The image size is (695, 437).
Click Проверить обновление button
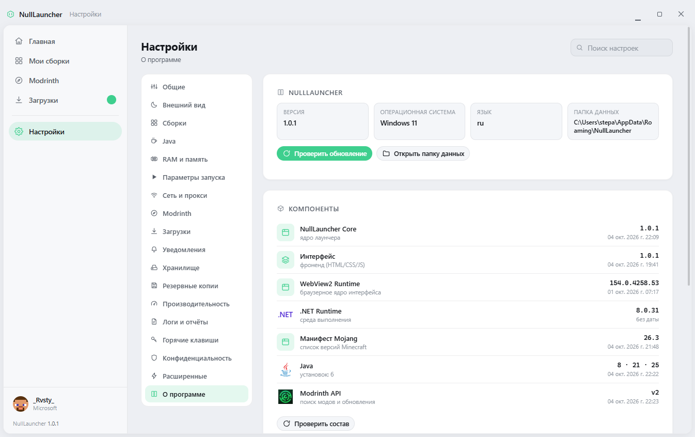point(324,154)
